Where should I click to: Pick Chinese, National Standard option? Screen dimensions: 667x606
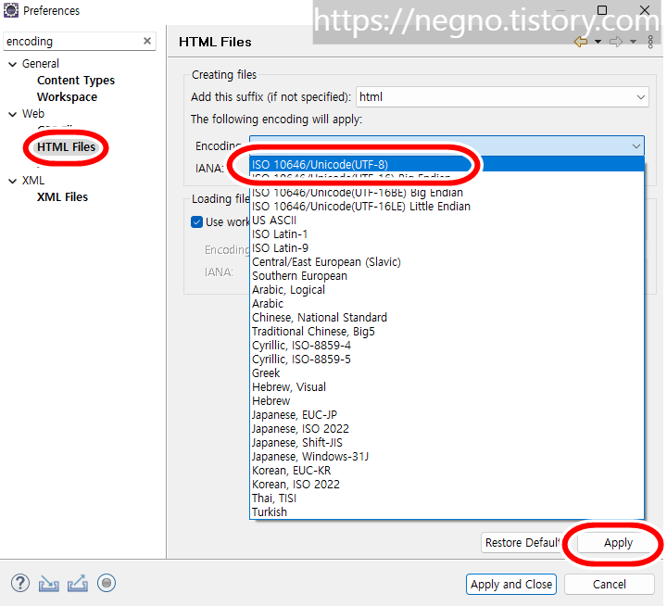coord(447,318)
